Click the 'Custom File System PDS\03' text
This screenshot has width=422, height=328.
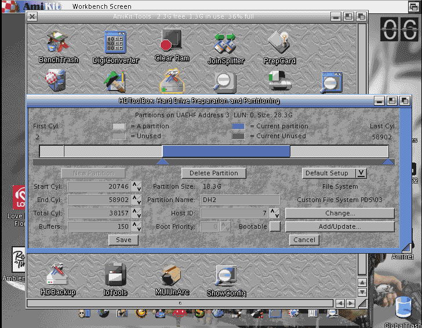pyautogui.click(x=339, y=200)
